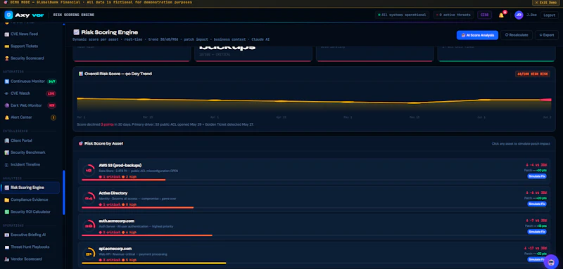The width and height of the screenshot is (563, 269).
Task: Click the Dark Web Monitor icon
Action: (7, 105)
